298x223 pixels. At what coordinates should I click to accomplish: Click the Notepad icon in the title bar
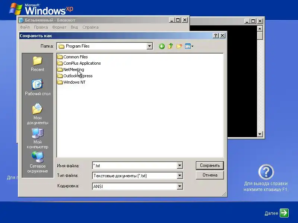pyautogui.click(x=21, y=20)
